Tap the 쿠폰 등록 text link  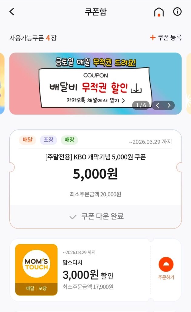[x=169, y=37]
